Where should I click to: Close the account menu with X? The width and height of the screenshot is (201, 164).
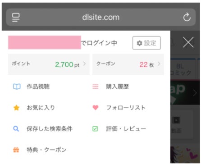(188, 42)
